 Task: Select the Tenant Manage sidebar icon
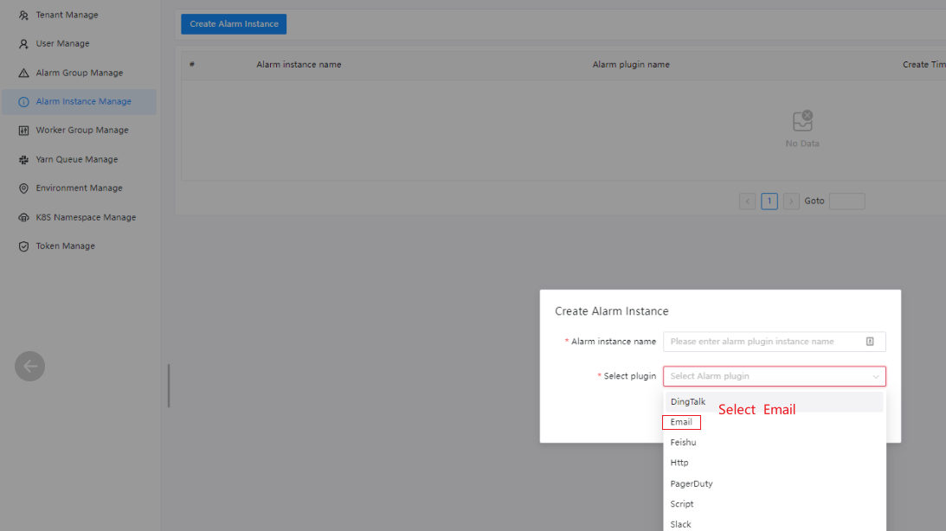click(x=28, y=15)
